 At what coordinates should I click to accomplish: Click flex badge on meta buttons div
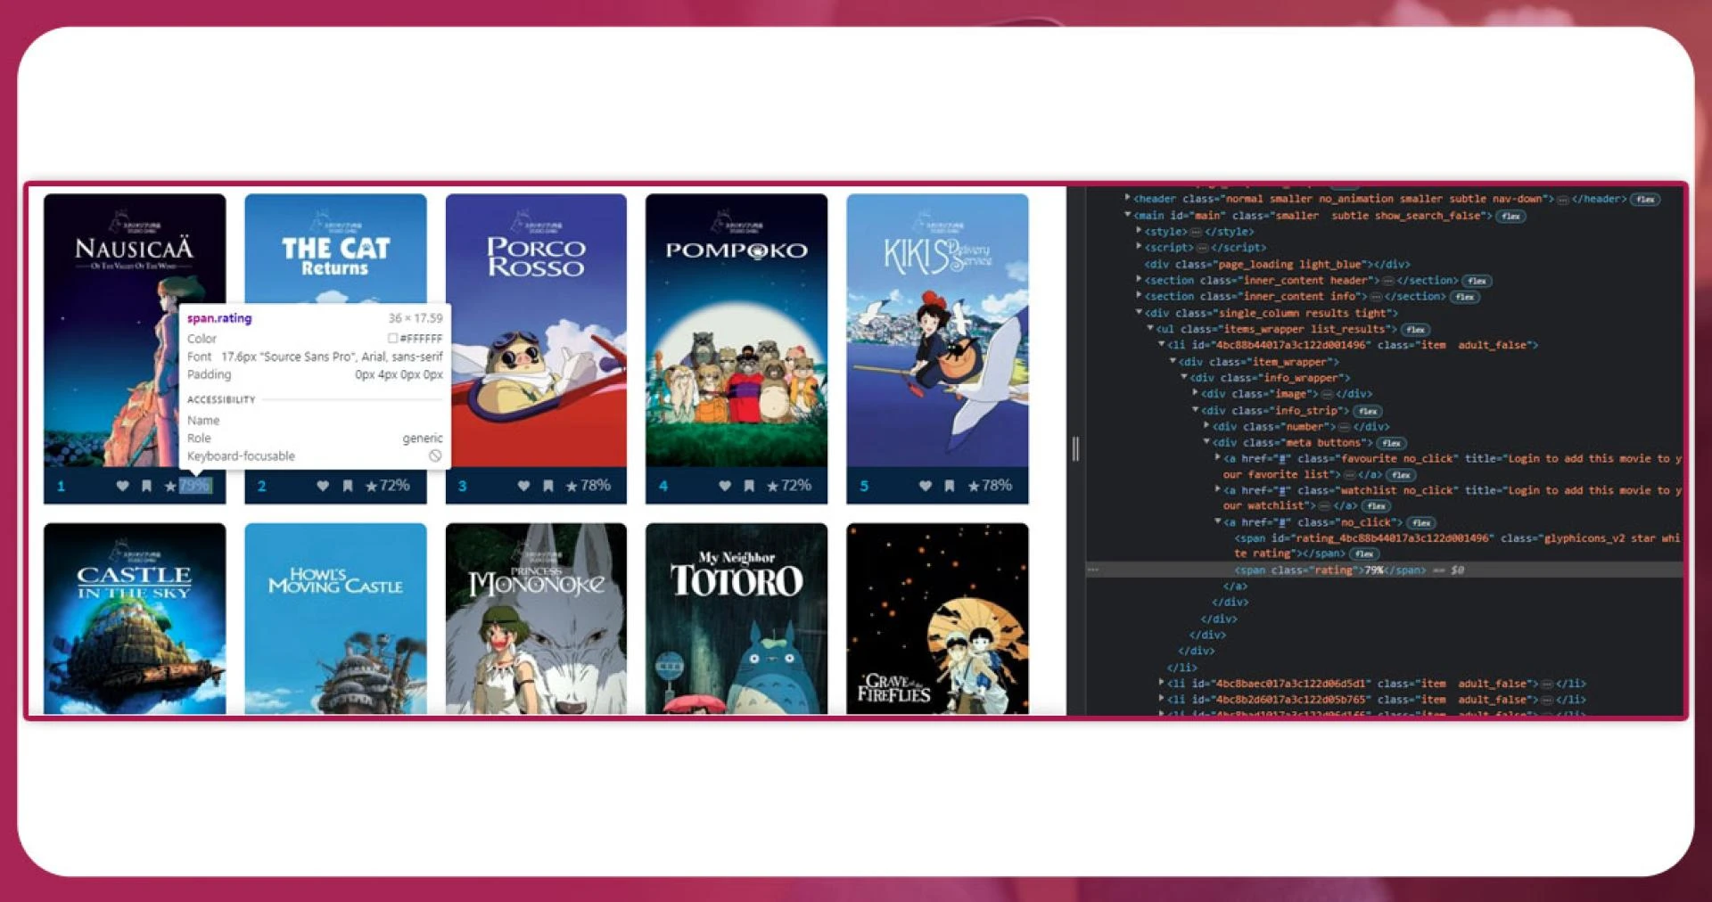[x=1392, y=443]
